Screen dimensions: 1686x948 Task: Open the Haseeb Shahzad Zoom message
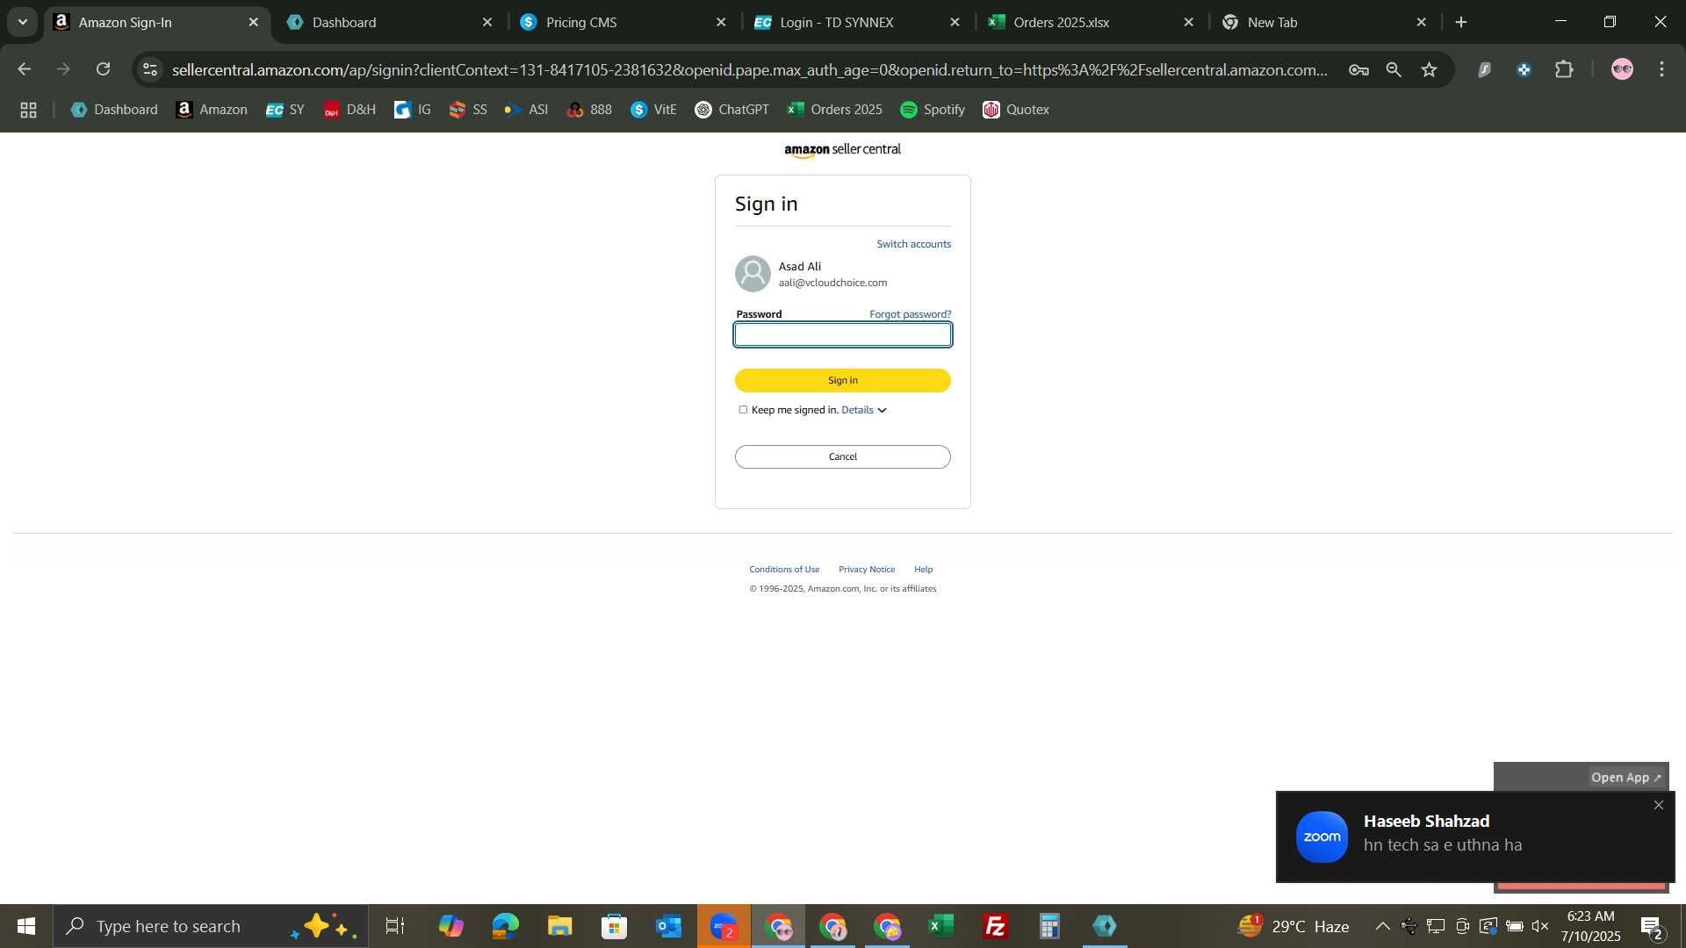[x=1475, y=837]
